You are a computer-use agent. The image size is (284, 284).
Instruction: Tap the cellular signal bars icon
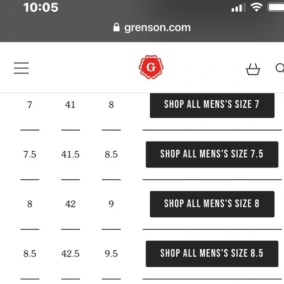click(x=238, y=7)
